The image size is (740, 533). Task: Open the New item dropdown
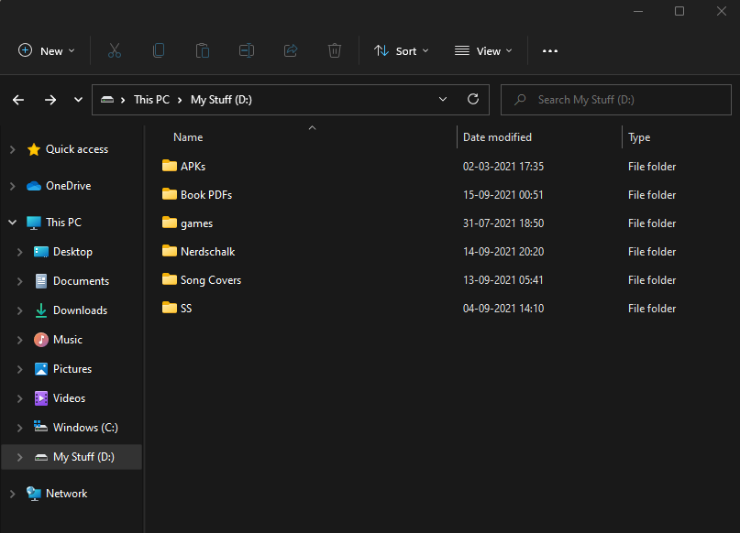click(47, 51)
